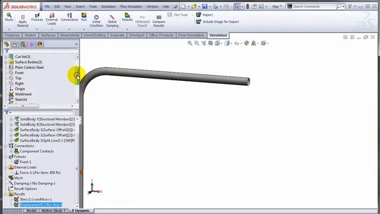Expand Surface Bodies(3) node
Viewport: 380px width, 214px height.
[6, 62]
